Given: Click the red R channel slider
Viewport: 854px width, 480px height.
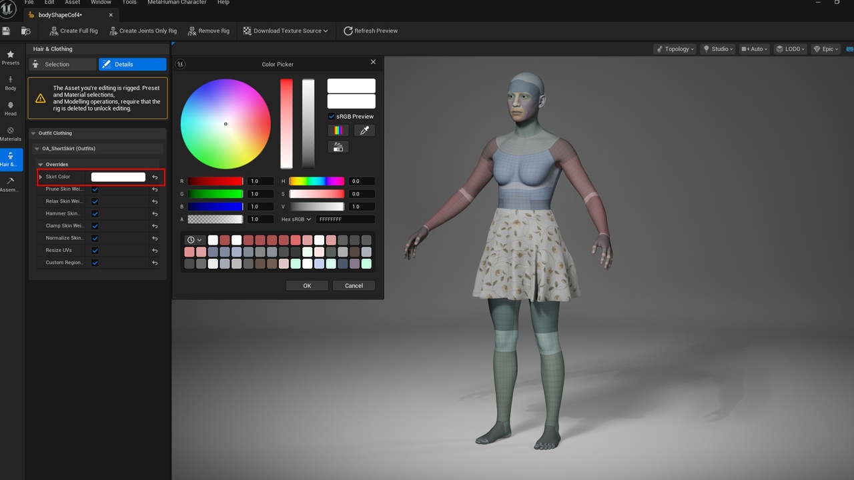Looking at the screenshot, I should (x=216, y=181).
